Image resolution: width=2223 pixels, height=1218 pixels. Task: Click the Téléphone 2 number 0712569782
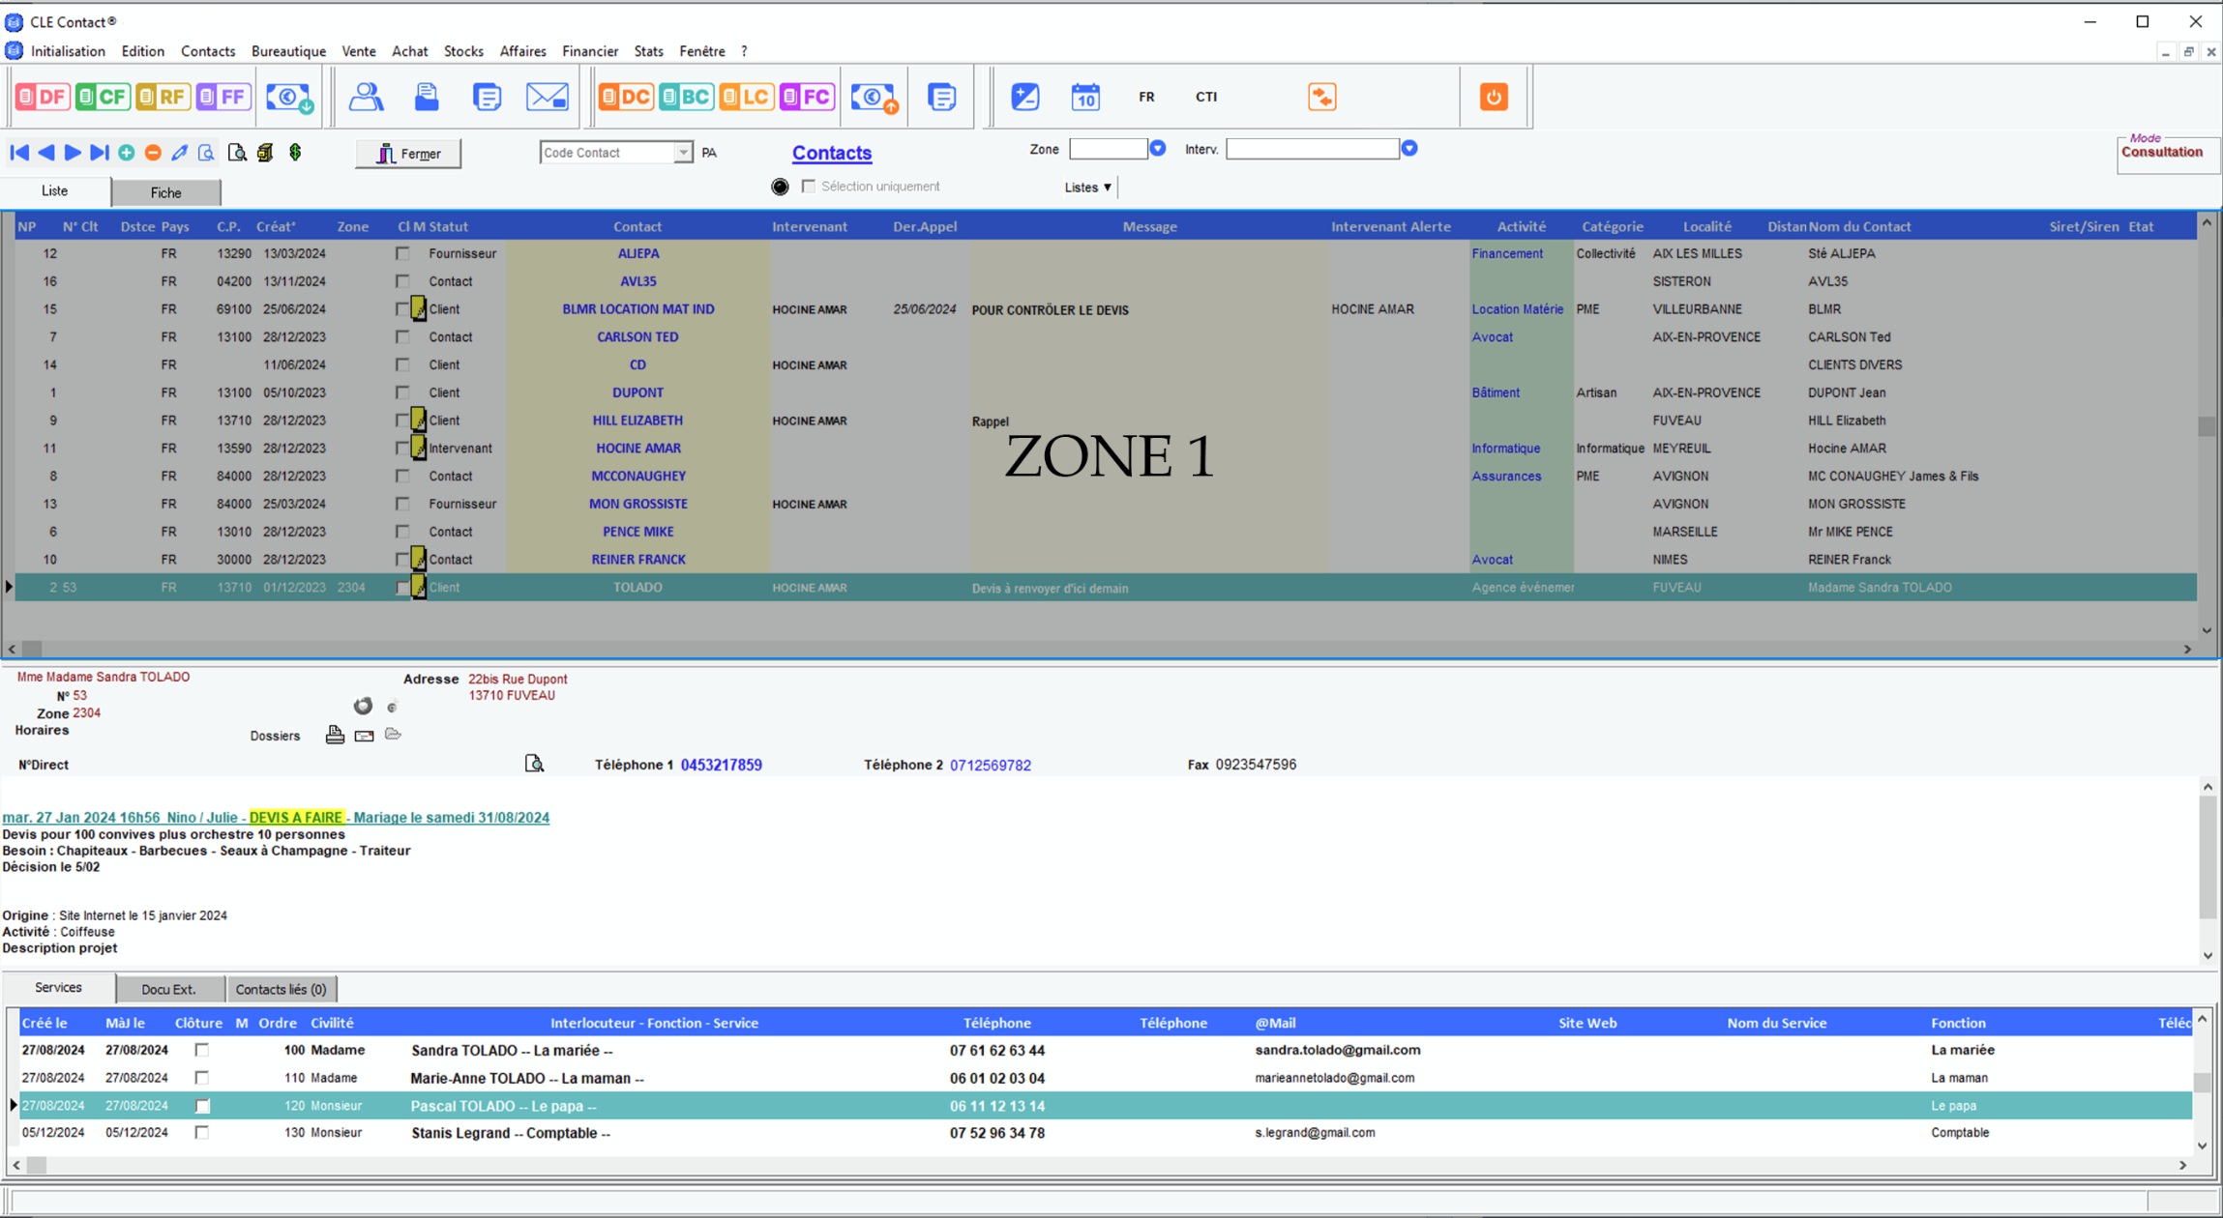tap(991, 765)
